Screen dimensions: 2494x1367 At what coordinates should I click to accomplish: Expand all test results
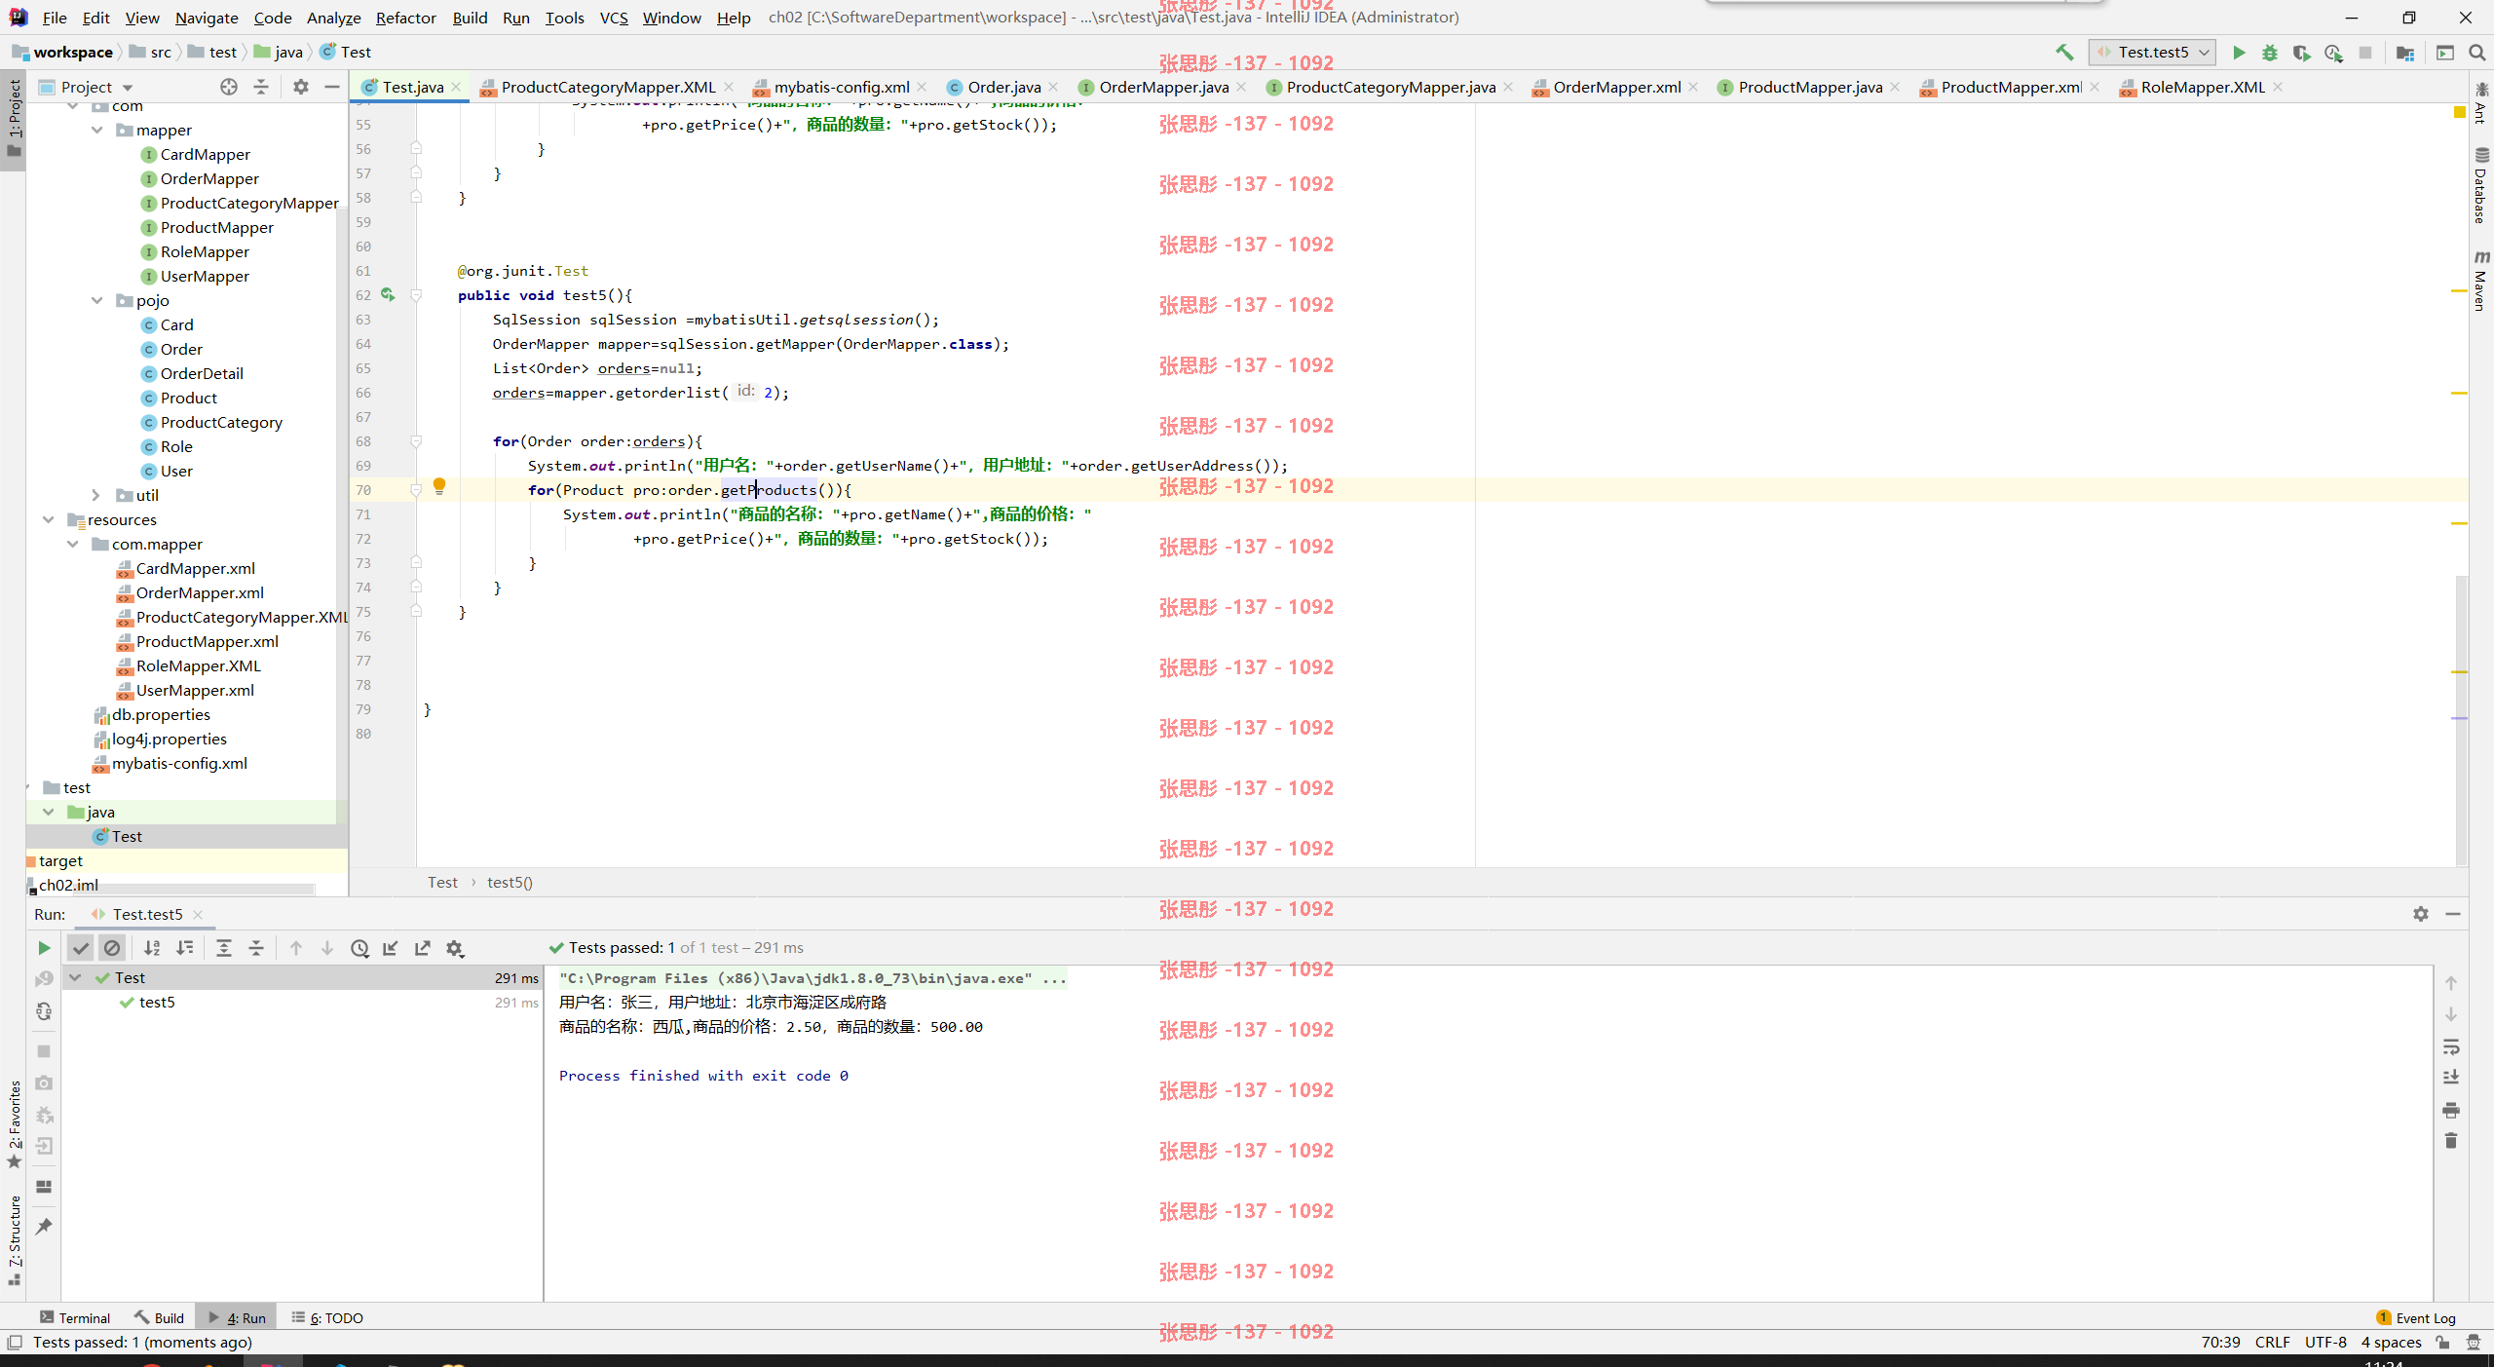[x=224, y=948]
